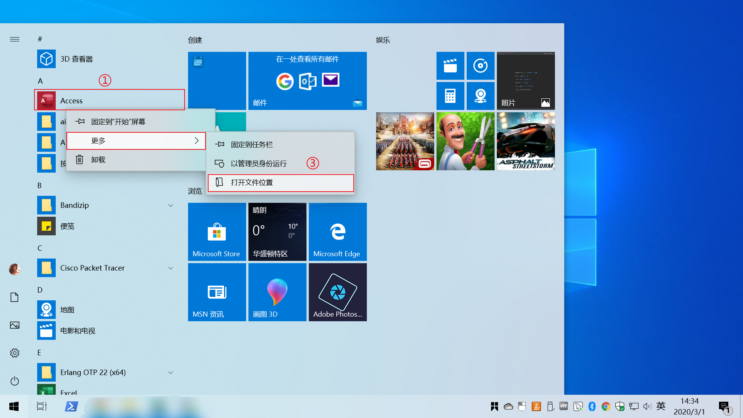Expand the Erlang OTP 22 (x64) folder
The image size is (743, 418).
[x=171, y=372]
